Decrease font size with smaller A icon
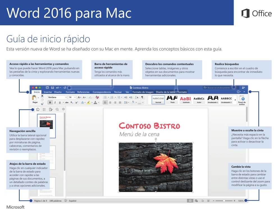The image size is (278, 215). click(x=85, y=98)
